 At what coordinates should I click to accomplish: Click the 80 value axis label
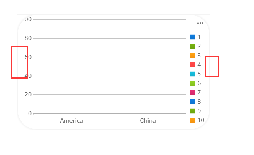click(28, 38)
